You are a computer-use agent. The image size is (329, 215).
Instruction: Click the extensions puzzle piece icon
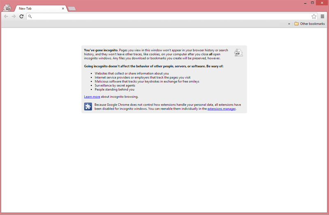pos(88,106)
